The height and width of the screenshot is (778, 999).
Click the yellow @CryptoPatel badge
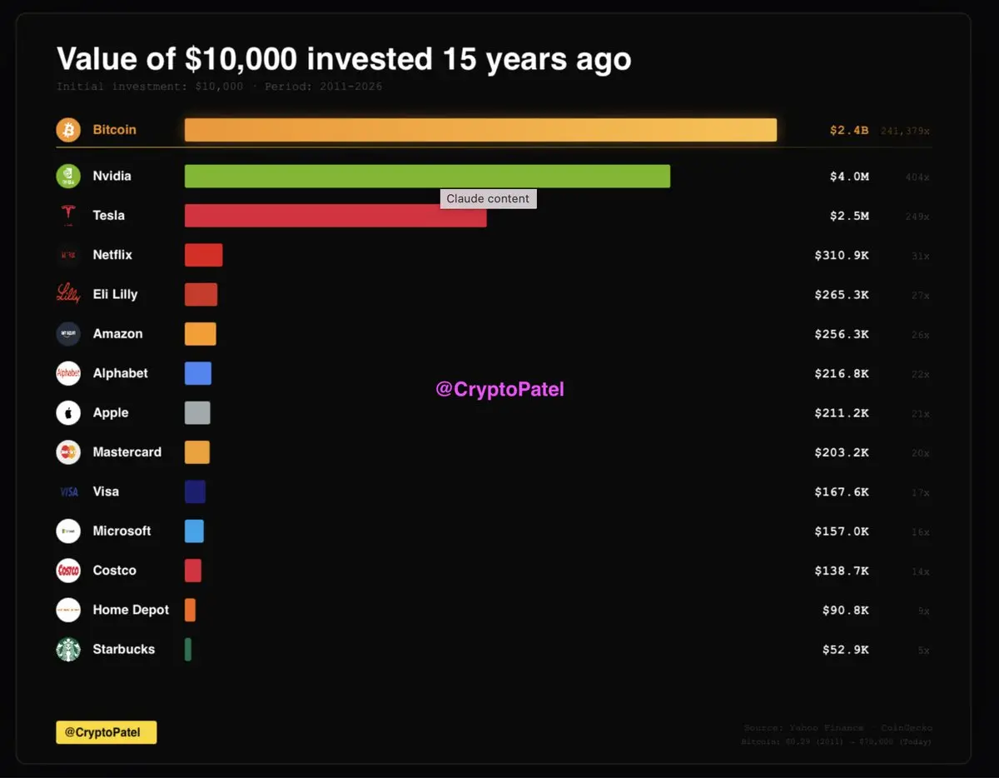(x=106, y=732)
